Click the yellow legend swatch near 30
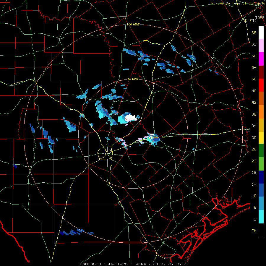 (x=261, y=137)
